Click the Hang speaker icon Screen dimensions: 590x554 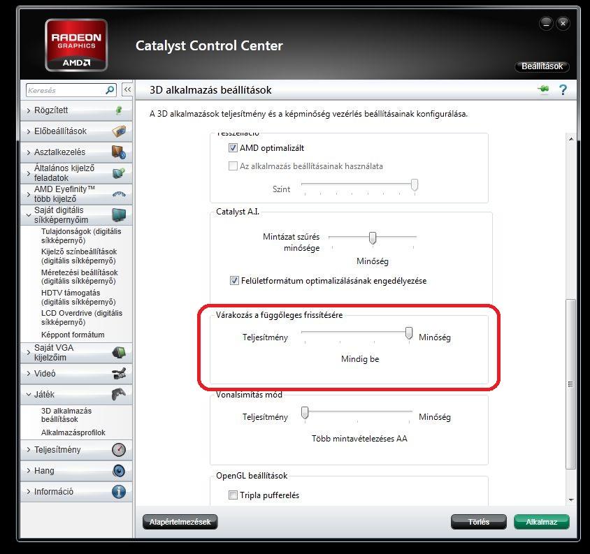119,471
